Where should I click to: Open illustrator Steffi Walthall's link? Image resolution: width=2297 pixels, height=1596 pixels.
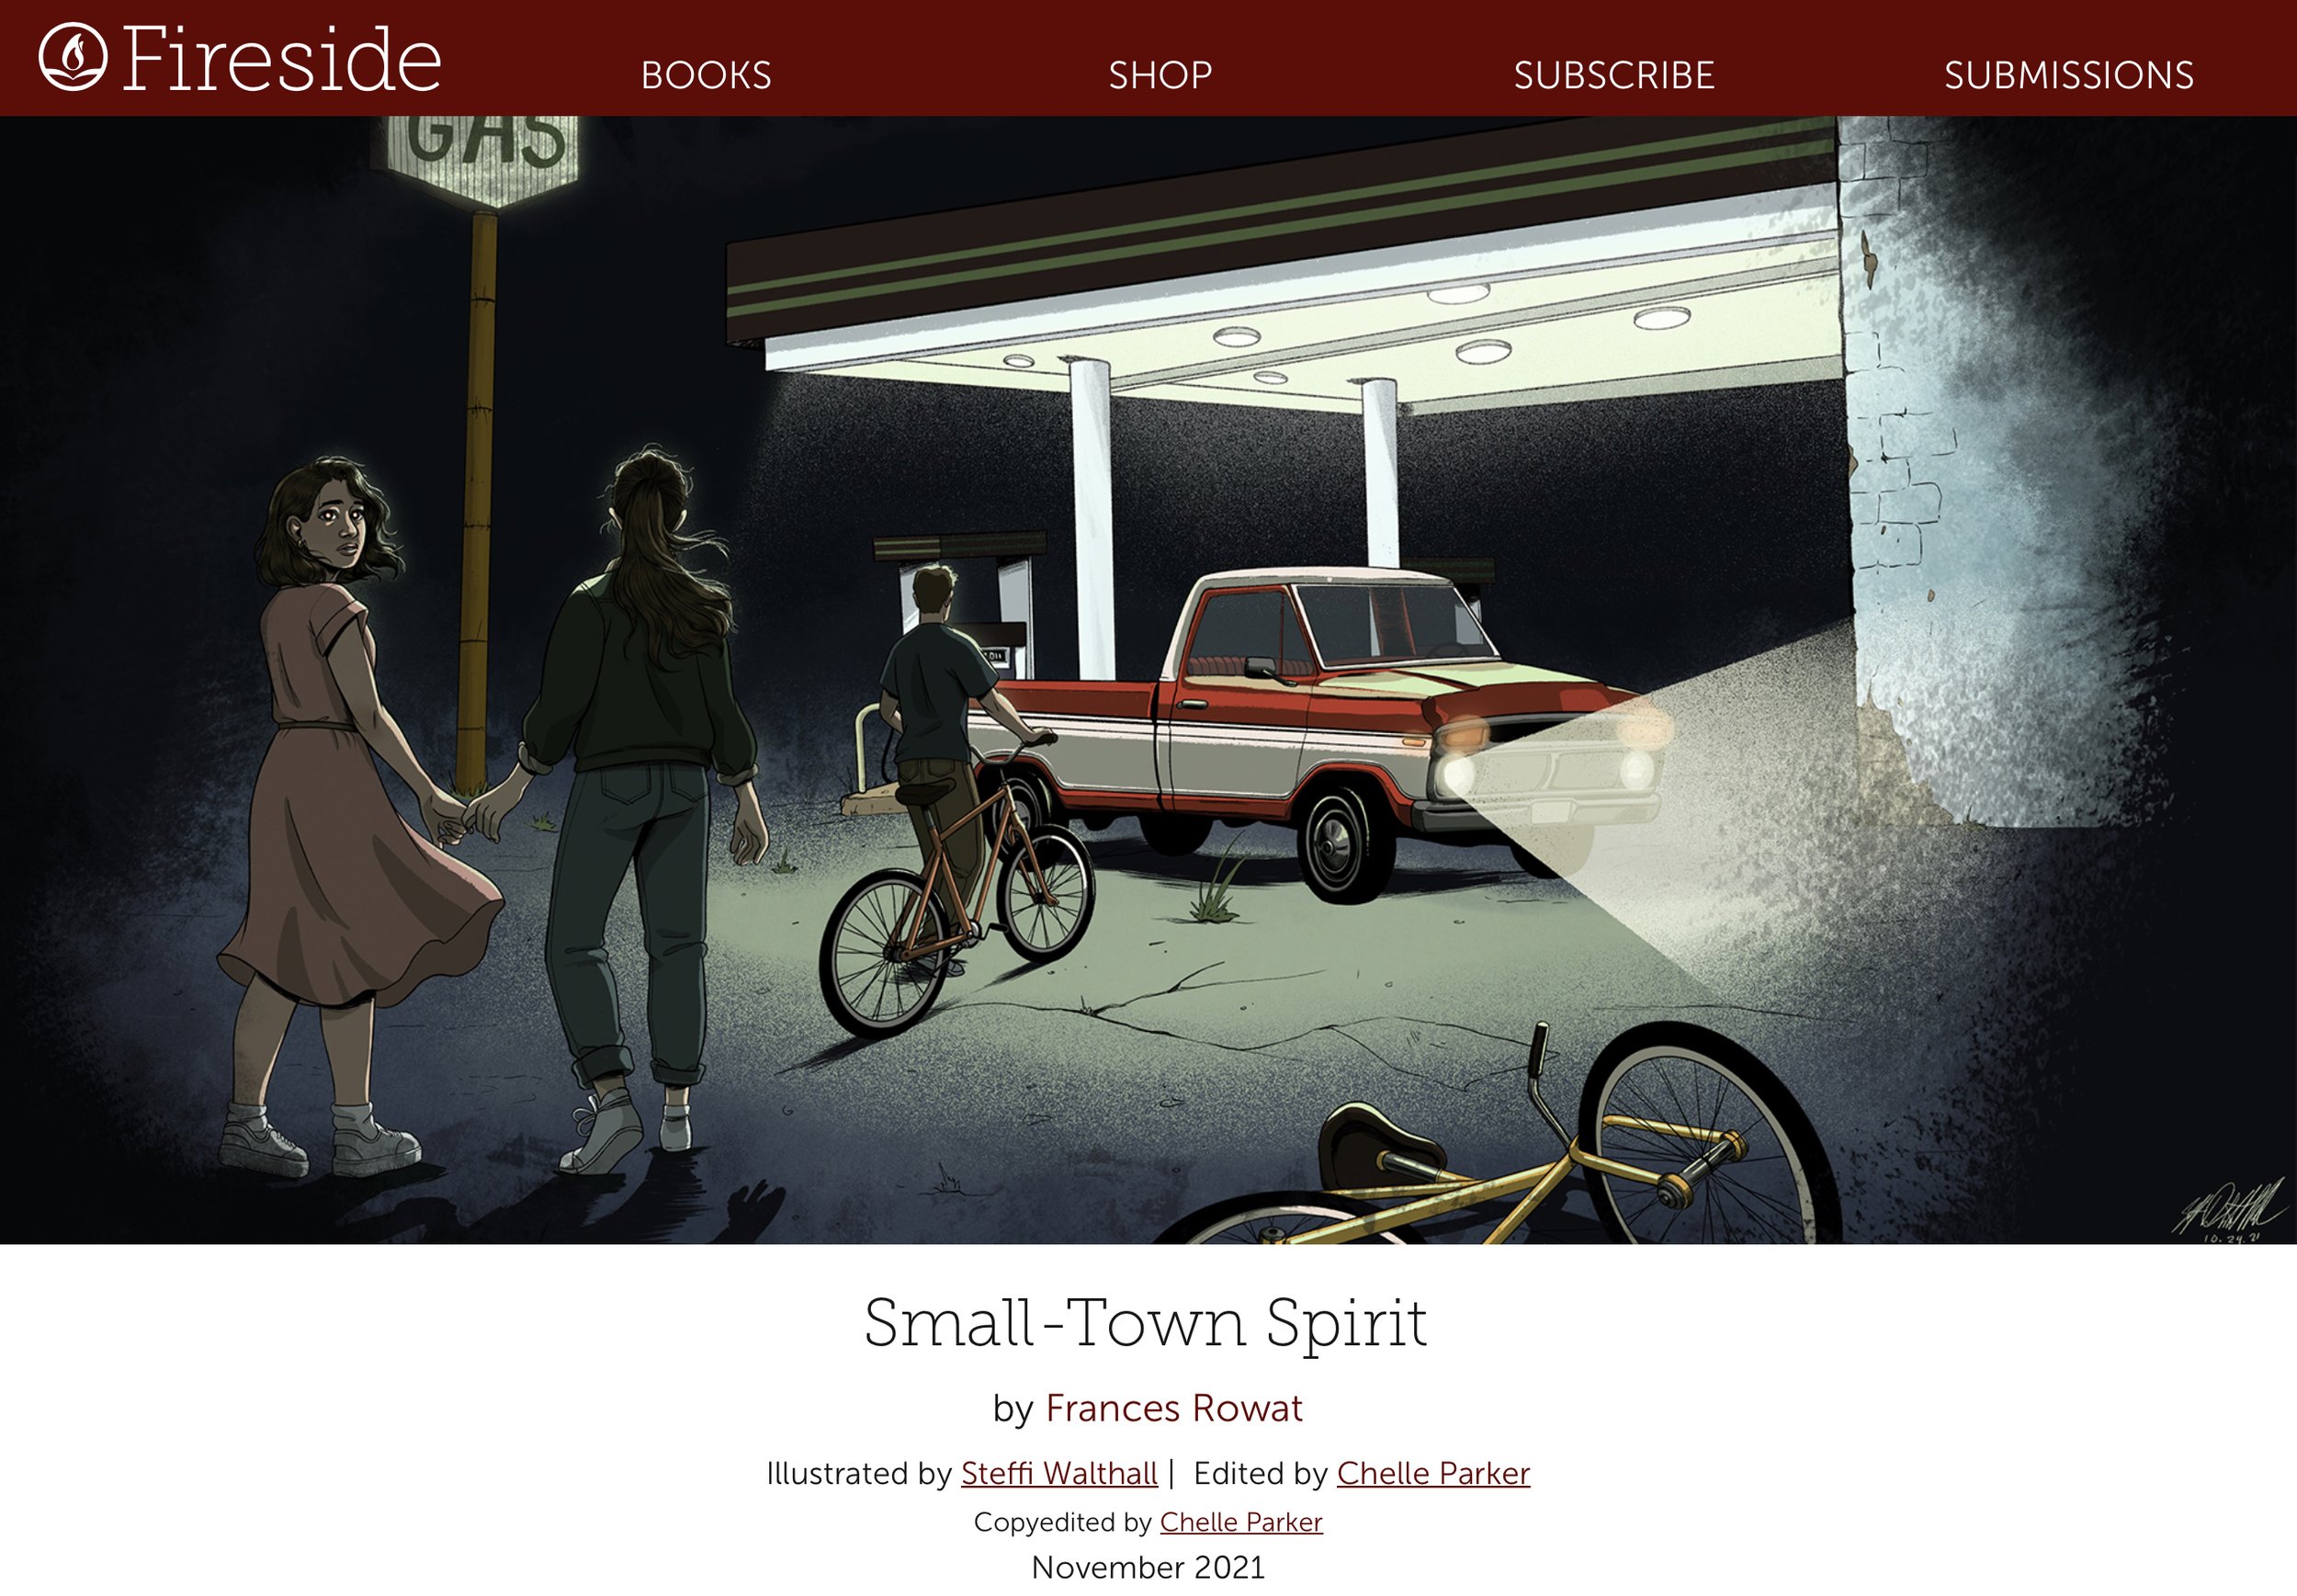pyautogui.click(x=1059, y=1473)
